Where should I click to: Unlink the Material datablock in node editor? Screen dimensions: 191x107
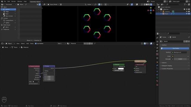(92, 44)
